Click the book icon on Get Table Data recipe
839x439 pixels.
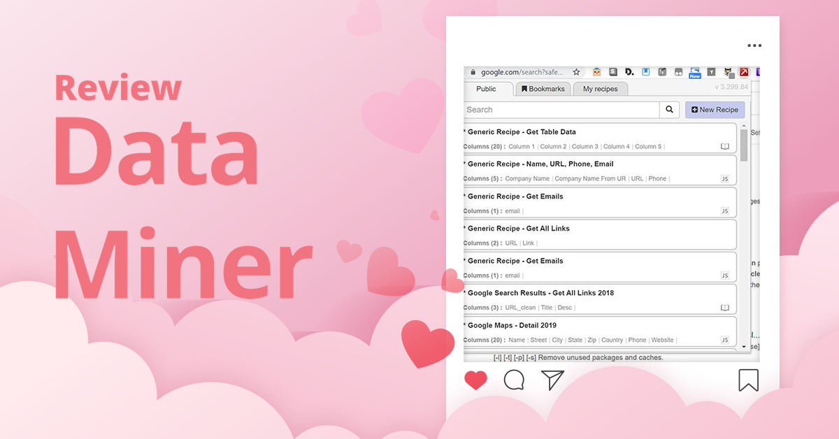click(x=725, y=146)
